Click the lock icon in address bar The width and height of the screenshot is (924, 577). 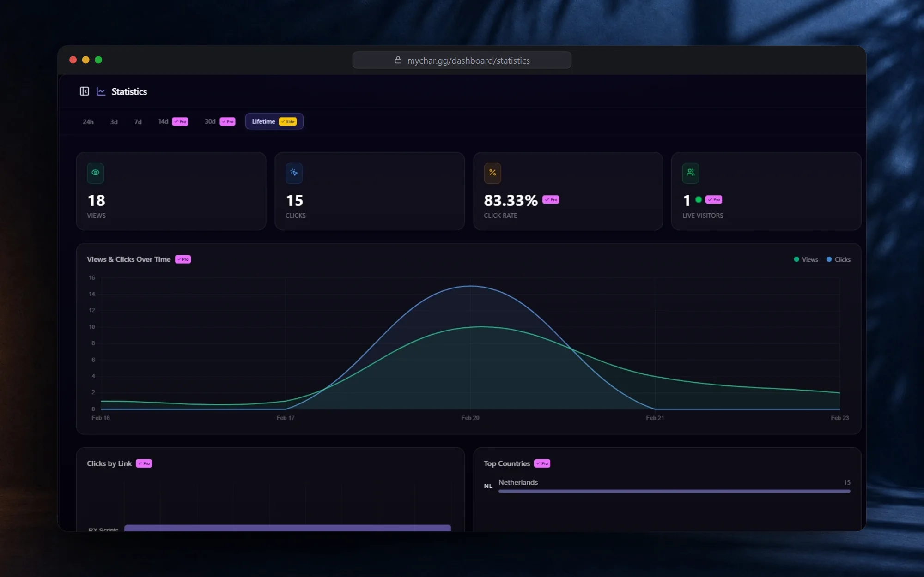pos(398,60)
